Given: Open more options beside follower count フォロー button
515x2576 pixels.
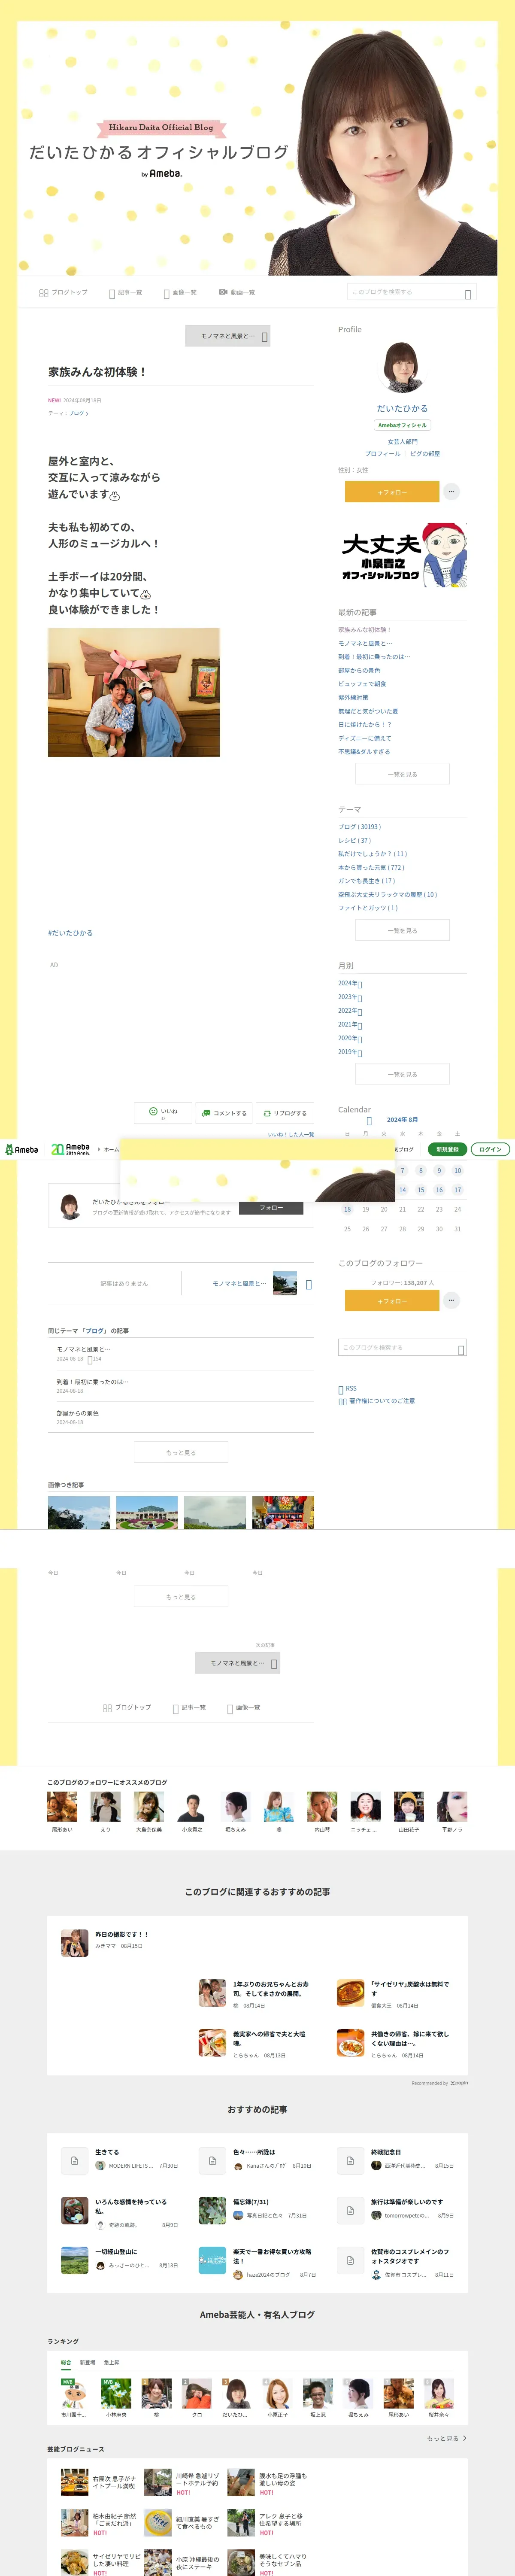Looking at the screenshot, I should point(451,1300).
